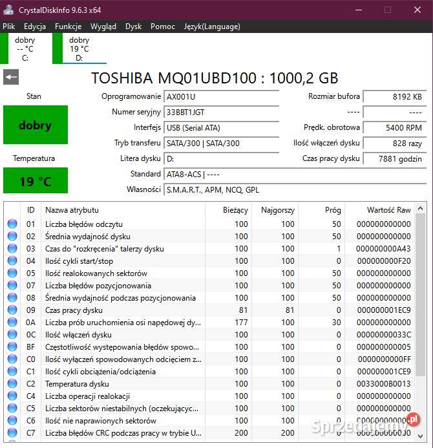
Task: Click the status orb for attribute C7
Action: [12, 432]
